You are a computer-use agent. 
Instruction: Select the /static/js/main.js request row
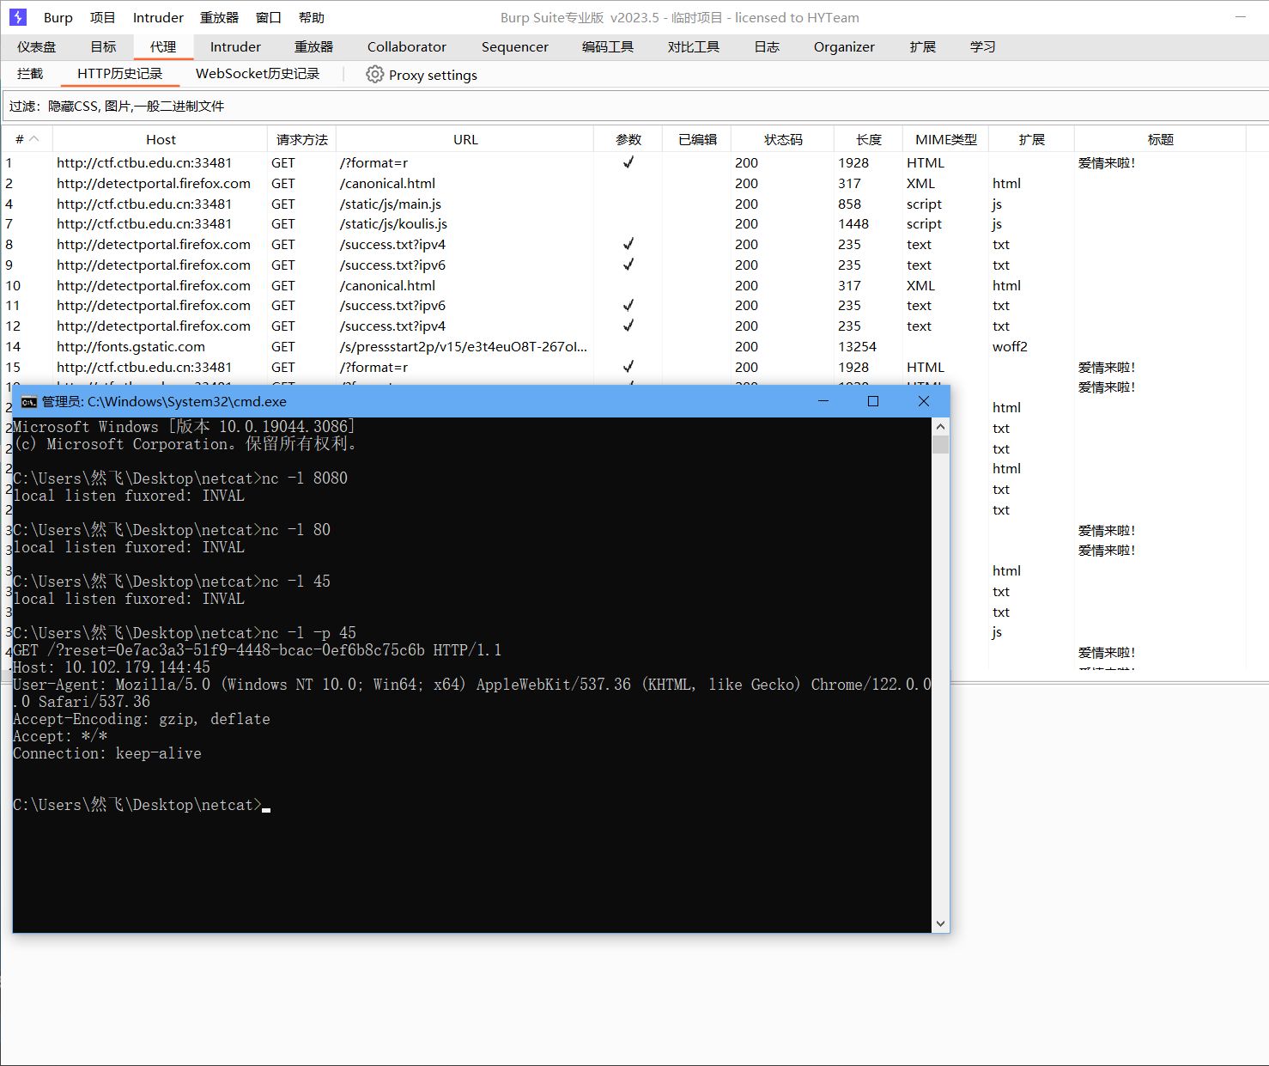[x=634, y=204]
